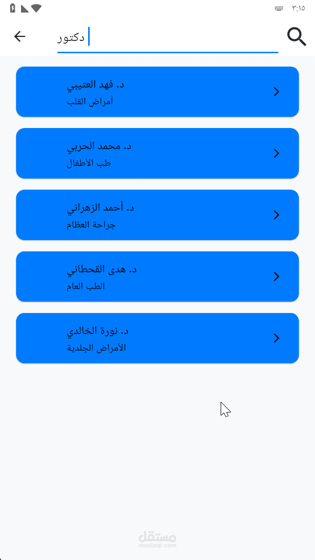Tap the back arrow icon
Image resolution: width=315 pixels, height=560 pixels.
click(20, 36)
